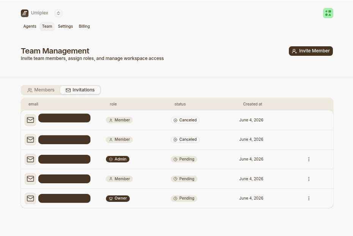Go to the Agents tab

point(30,26)
